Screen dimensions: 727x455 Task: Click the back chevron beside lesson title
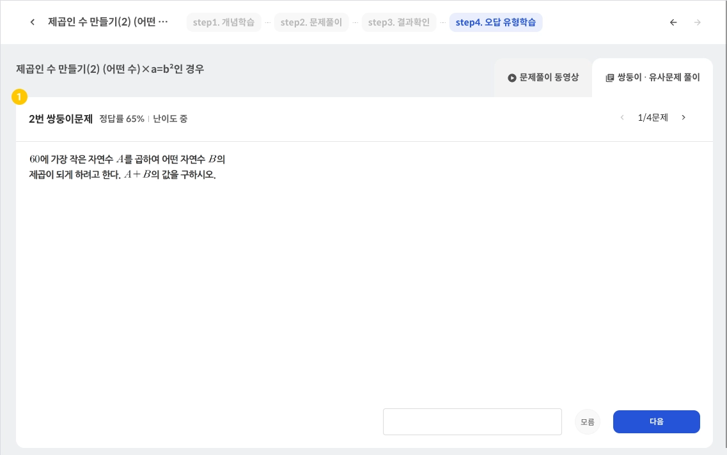[33, 22]
